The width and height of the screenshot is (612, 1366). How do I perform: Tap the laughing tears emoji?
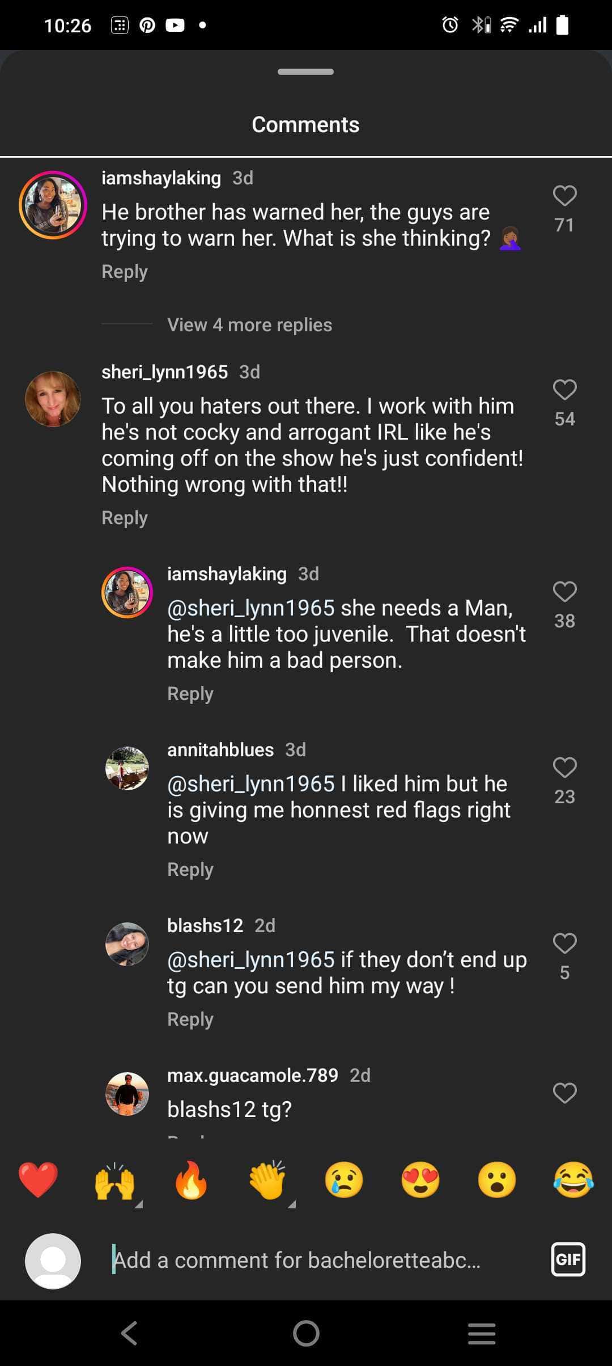pyautogui.click(x=573, y=1181)
